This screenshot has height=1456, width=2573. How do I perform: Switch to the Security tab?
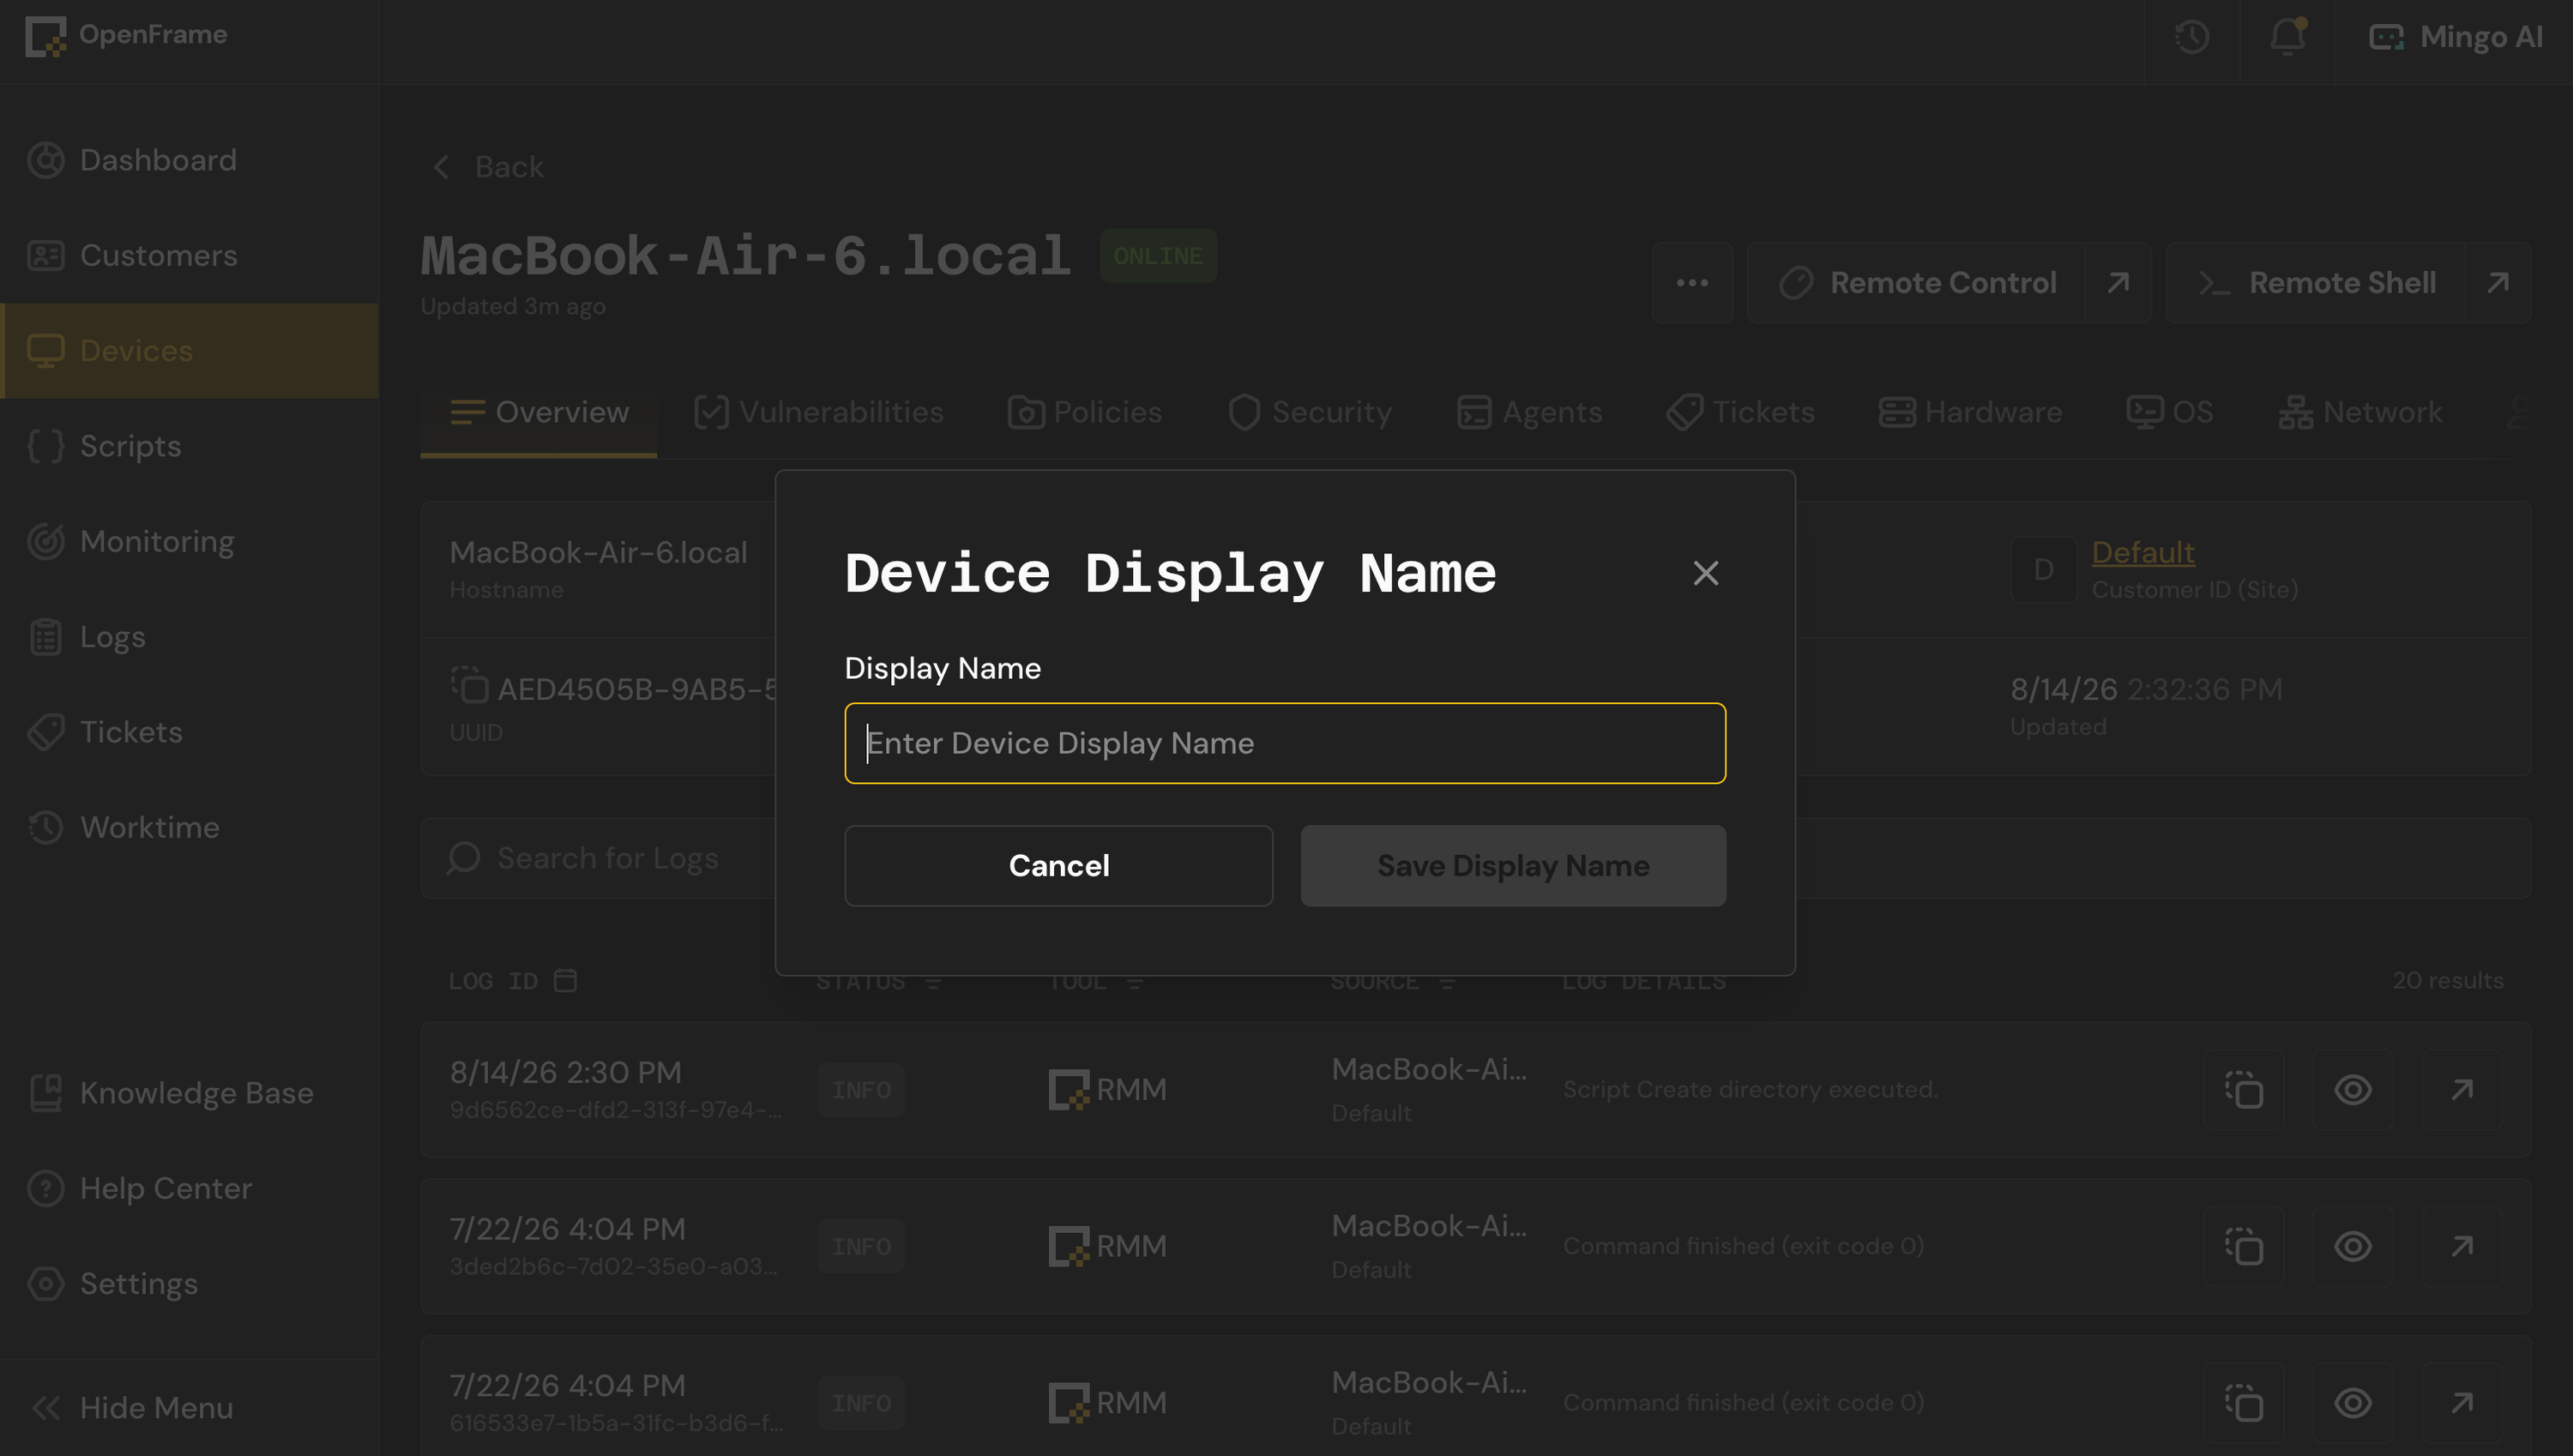pos(1310,413)
